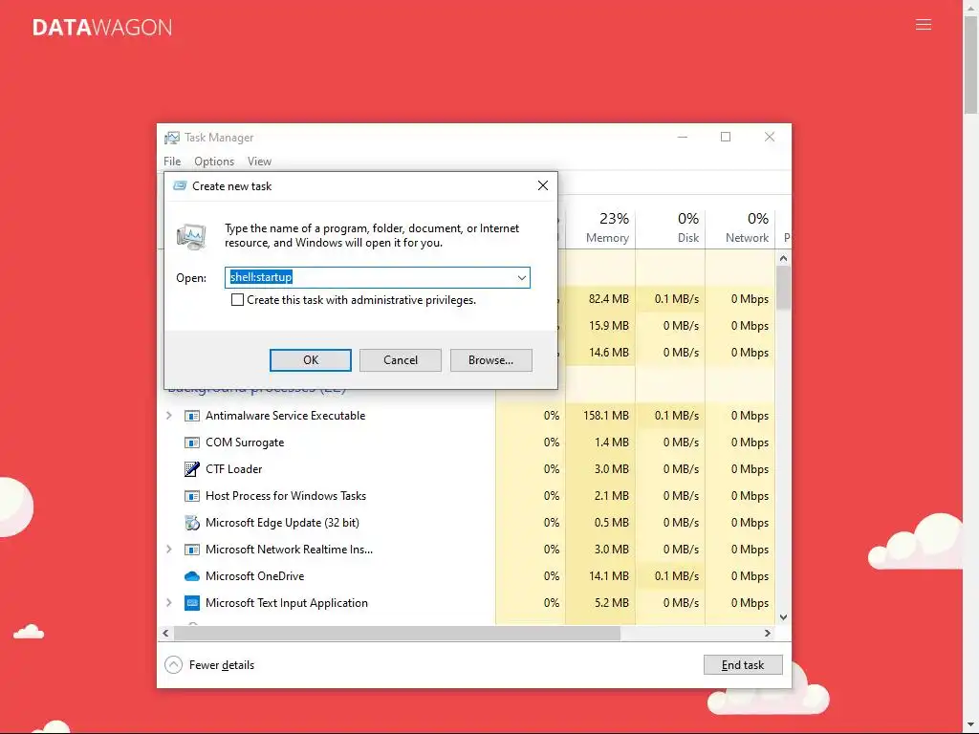This screenshot has width=979, height=734.
Task: Click the 5.2 MB memory value
Action: tap(612, 603)
